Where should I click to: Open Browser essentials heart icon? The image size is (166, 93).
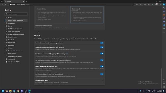point(153,4)
